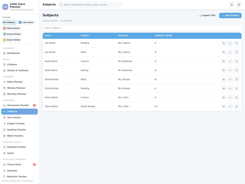Click the download icon in top bar

click(232, 5)
